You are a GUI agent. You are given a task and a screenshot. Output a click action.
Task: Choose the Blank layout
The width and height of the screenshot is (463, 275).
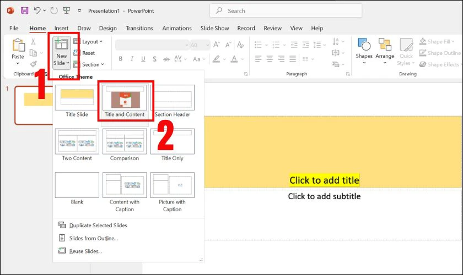click(77, 189)
